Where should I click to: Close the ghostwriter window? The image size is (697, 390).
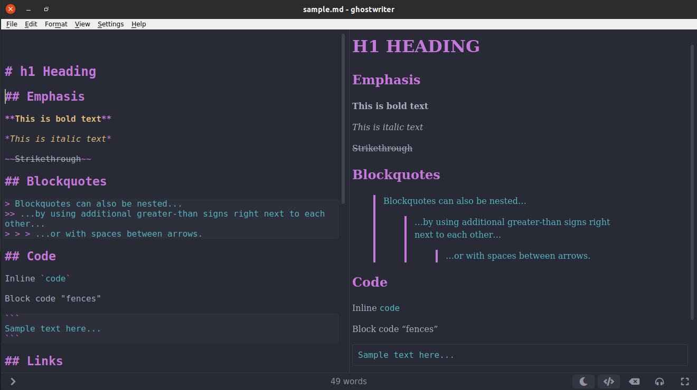pos(10,9)
